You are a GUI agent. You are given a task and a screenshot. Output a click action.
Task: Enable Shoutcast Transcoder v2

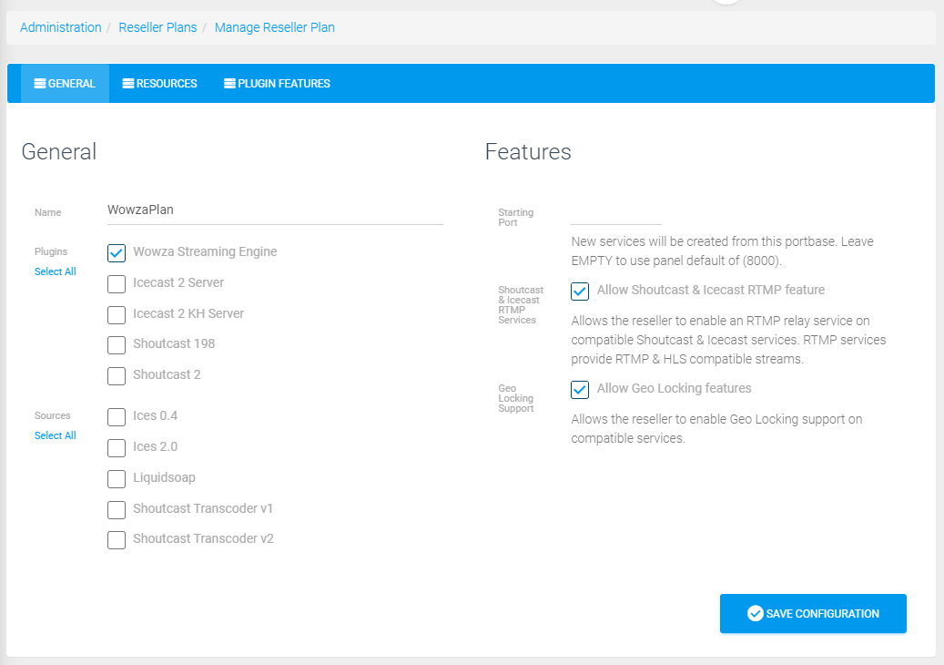coord(117,539)
